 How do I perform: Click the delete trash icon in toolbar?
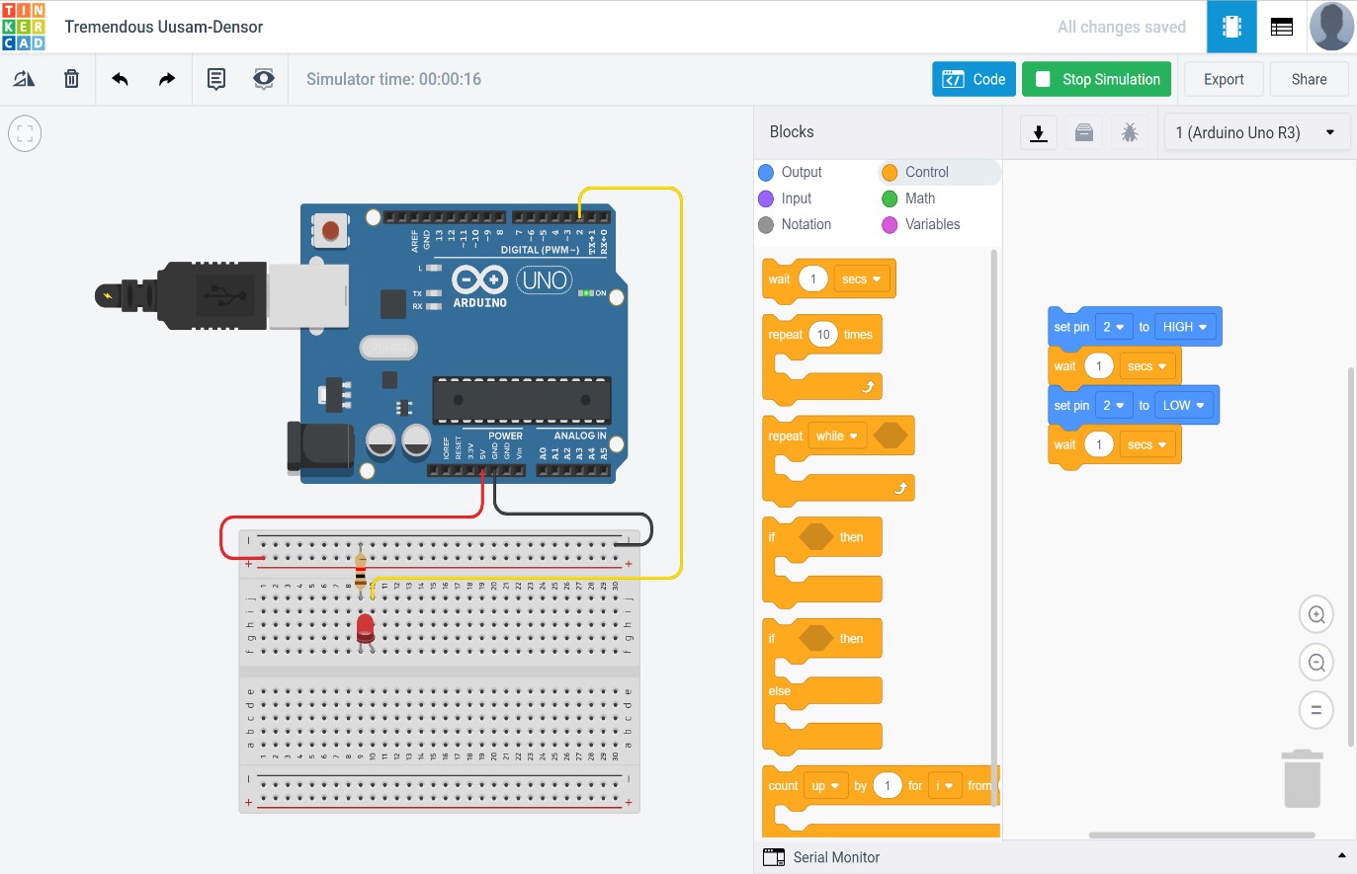(x=71, y=79)
